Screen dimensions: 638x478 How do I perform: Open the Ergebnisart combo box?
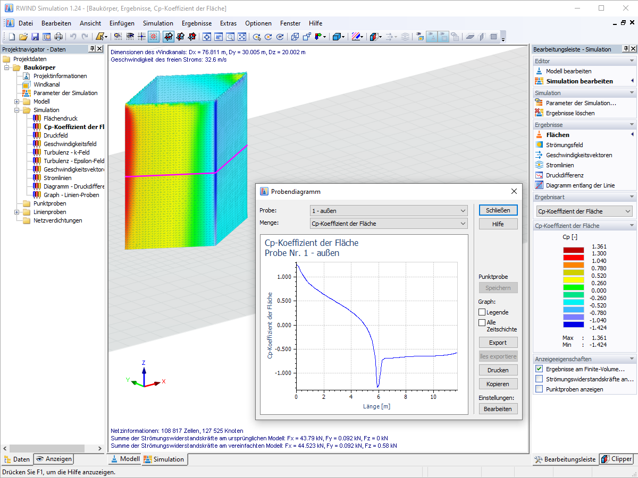click(x=584, y=211)
